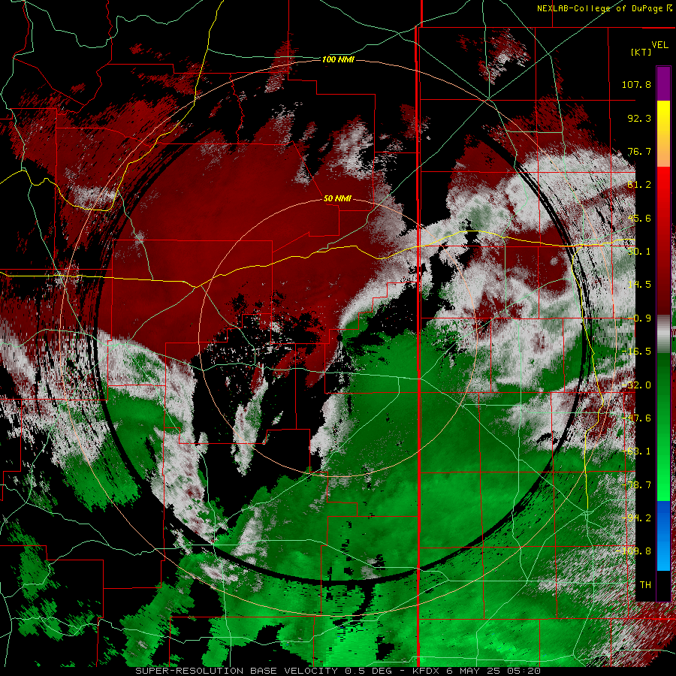Select the -16.5 legend value
Image resolution: width=676 pixels, height=676 pixels.
pos(636,352)
